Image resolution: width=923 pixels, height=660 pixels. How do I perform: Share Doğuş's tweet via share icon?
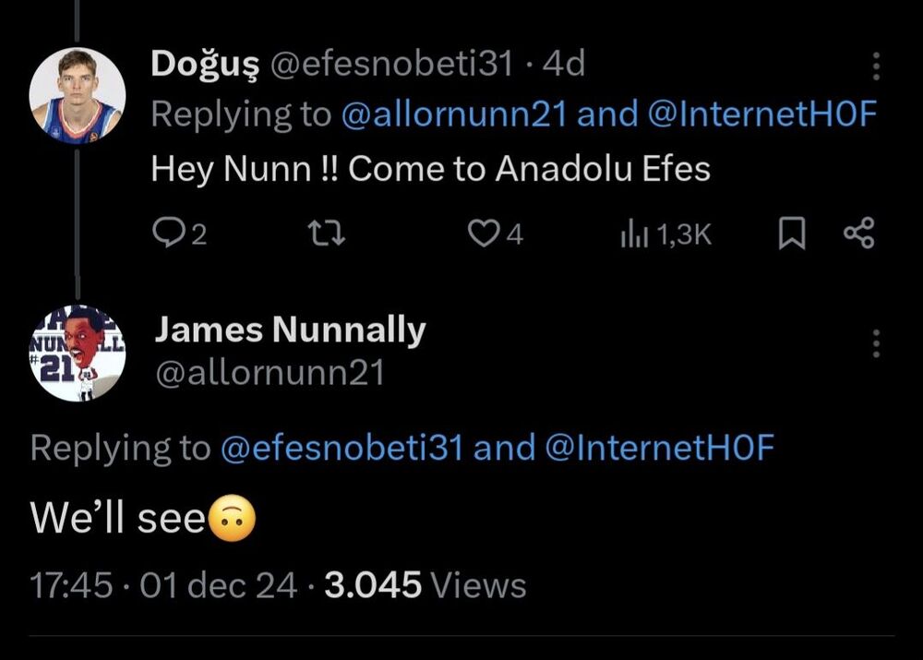[858, 234]
